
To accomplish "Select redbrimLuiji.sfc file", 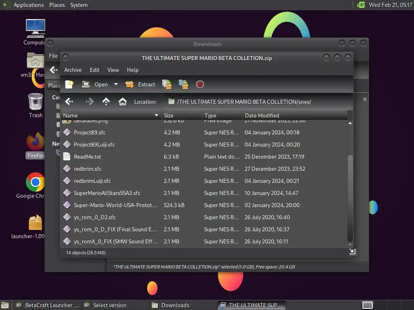I will [x=204, y=181].
